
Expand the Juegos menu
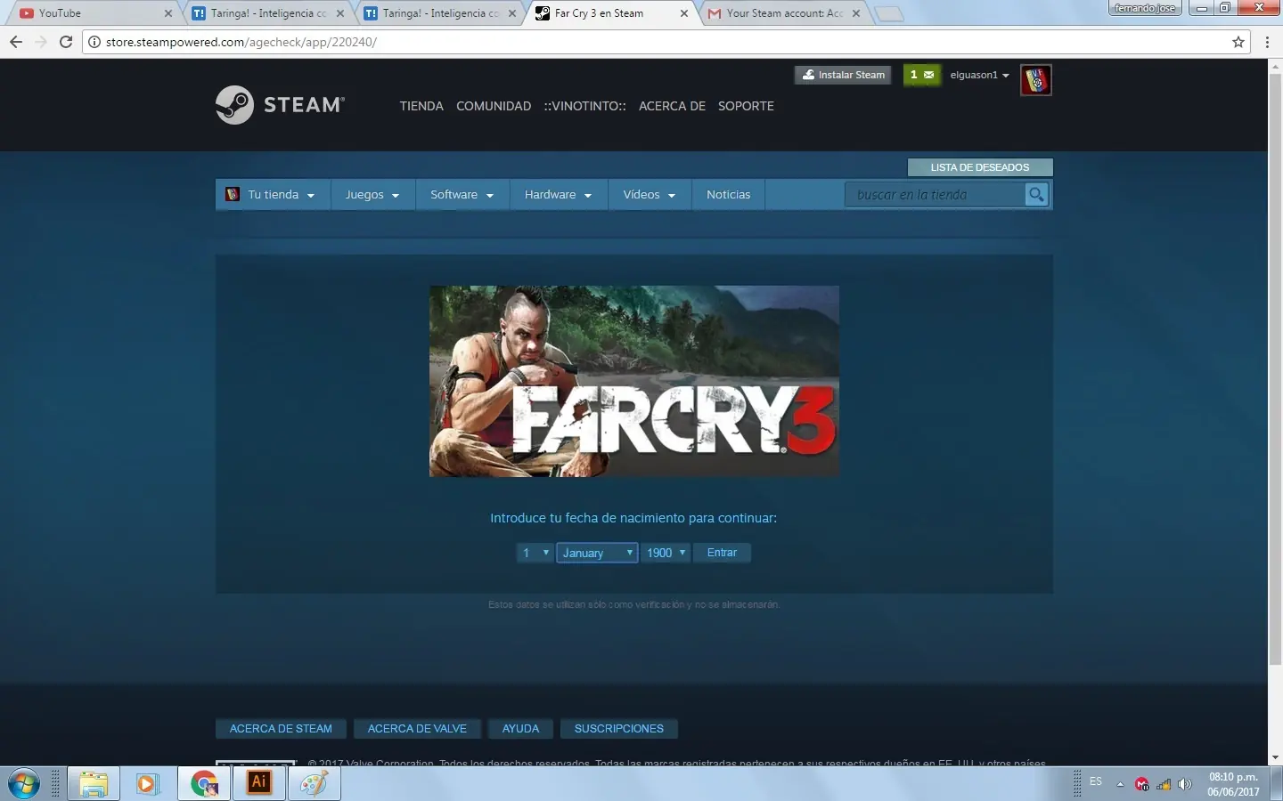(x=372, y=195)
